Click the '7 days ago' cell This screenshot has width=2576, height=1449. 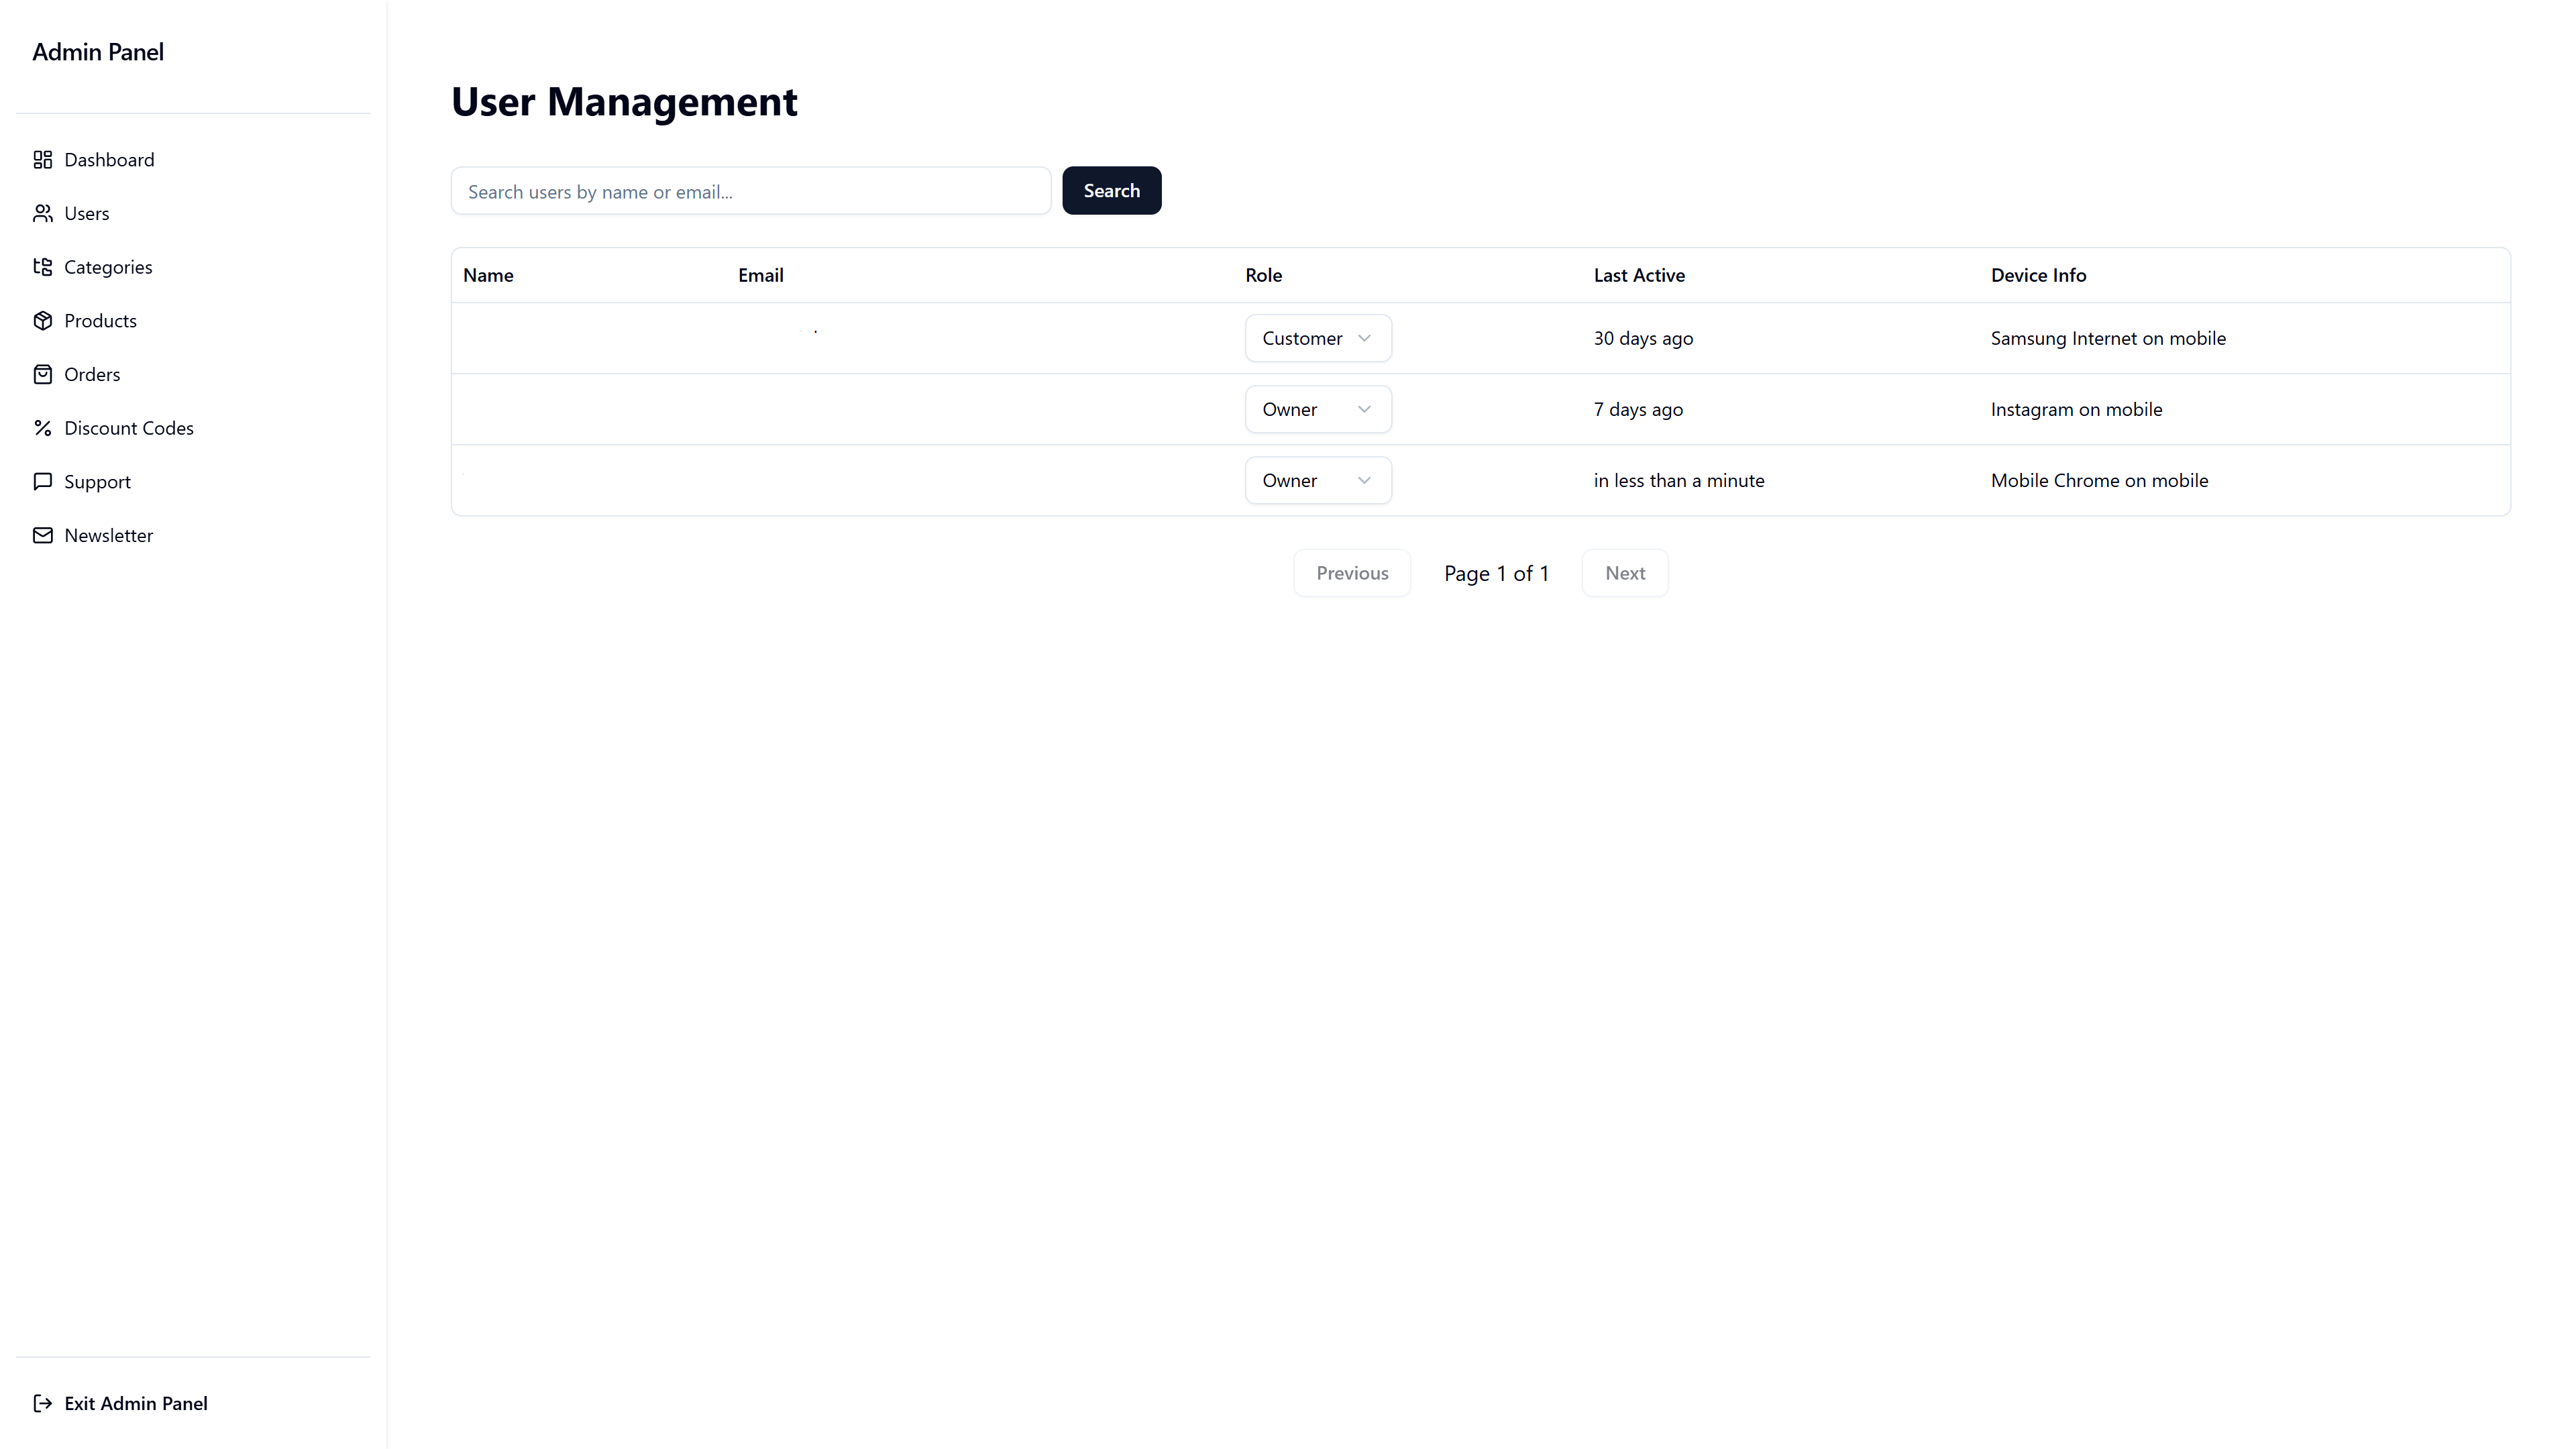click(x=1638, y=409)
